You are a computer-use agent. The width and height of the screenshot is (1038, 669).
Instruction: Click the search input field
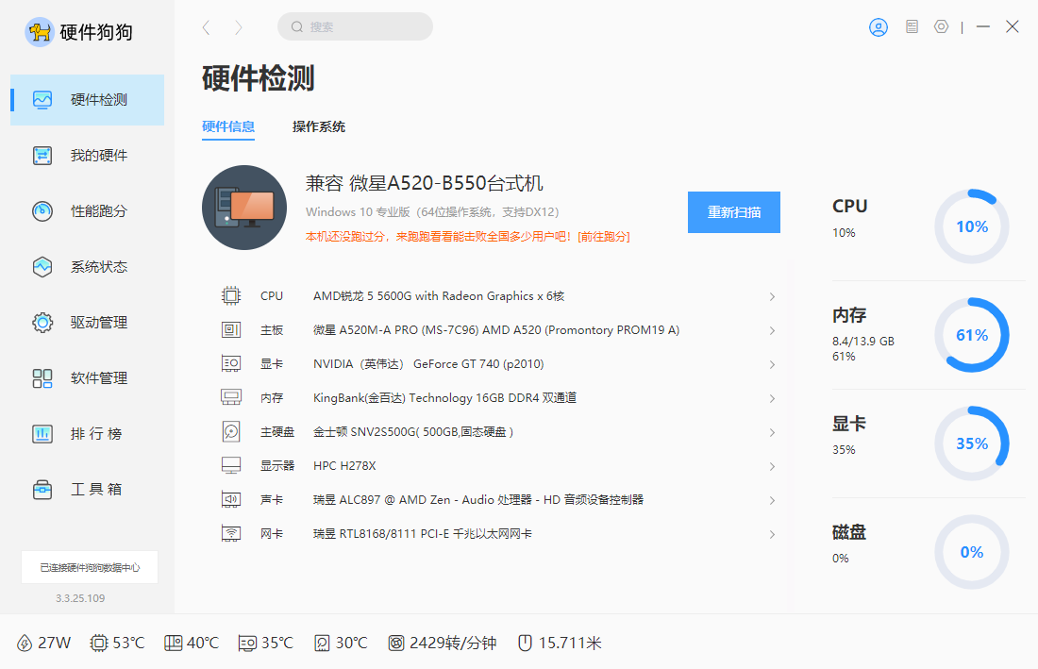click(x=356, y=26)
